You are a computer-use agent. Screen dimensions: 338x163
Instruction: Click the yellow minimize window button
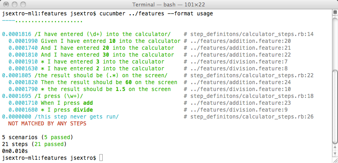click(x=15, y=4)
